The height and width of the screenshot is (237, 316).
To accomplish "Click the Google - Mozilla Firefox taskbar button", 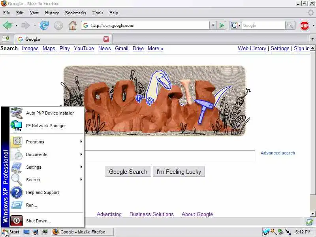I will click(82, 232).
